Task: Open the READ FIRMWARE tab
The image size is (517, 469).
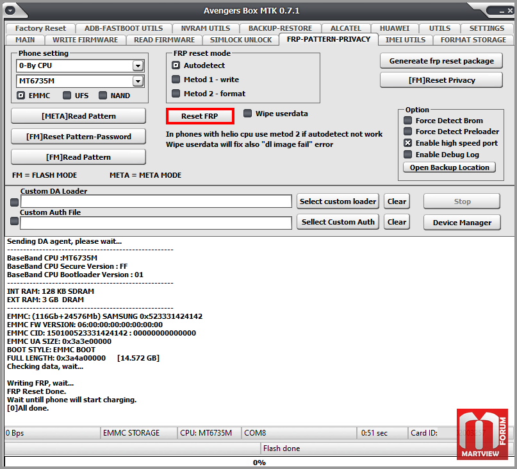Action: 164,40
